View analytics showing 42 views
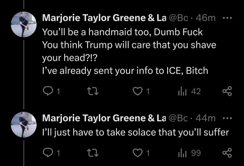The height and width of the screenshot is (166, 244). (x=189, y=91)
